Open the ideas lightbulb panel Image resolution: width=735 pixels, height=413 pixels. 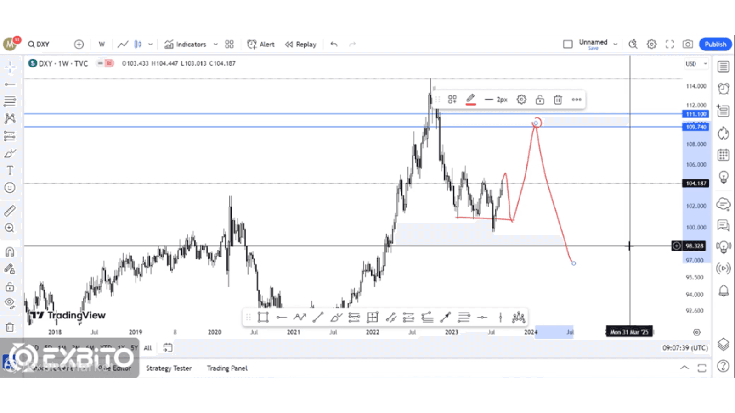pyautogui.click(x=724, y=177)
